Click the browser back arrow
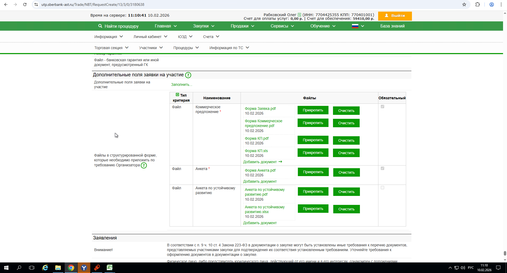This screenshot has height=273, width=507. [x=6, y=4]
